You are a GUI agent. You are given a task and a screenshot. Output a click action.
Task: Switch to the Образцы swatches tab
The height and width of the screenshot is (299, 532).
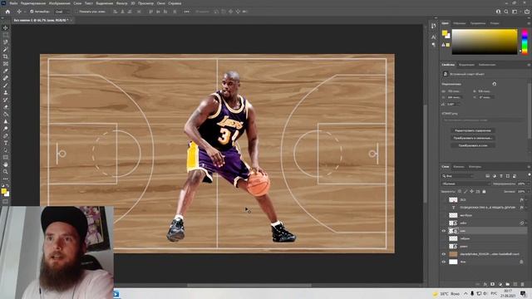click(x=460, y=23)
